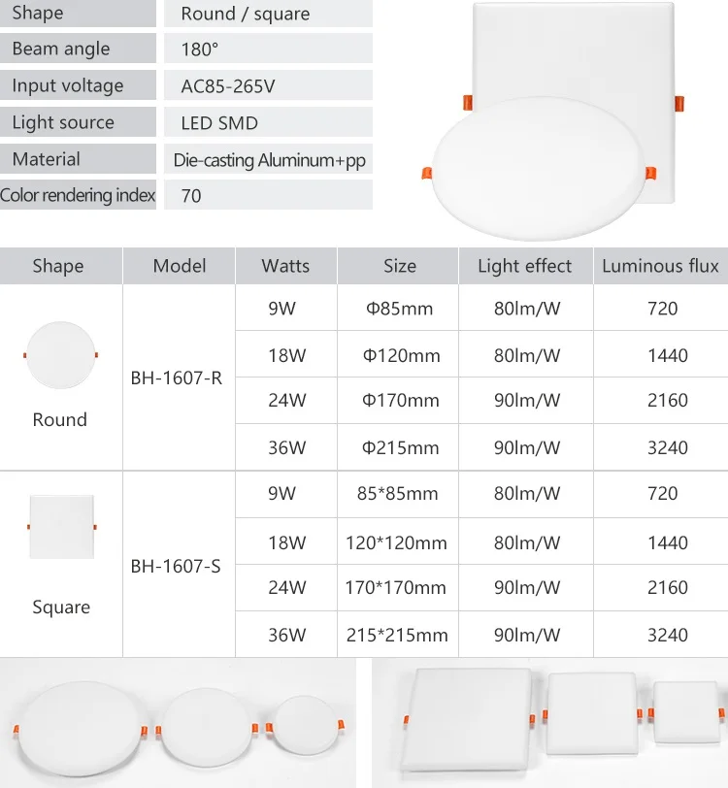Select the model name "BH-1607-R"

[x=176, y=378]
